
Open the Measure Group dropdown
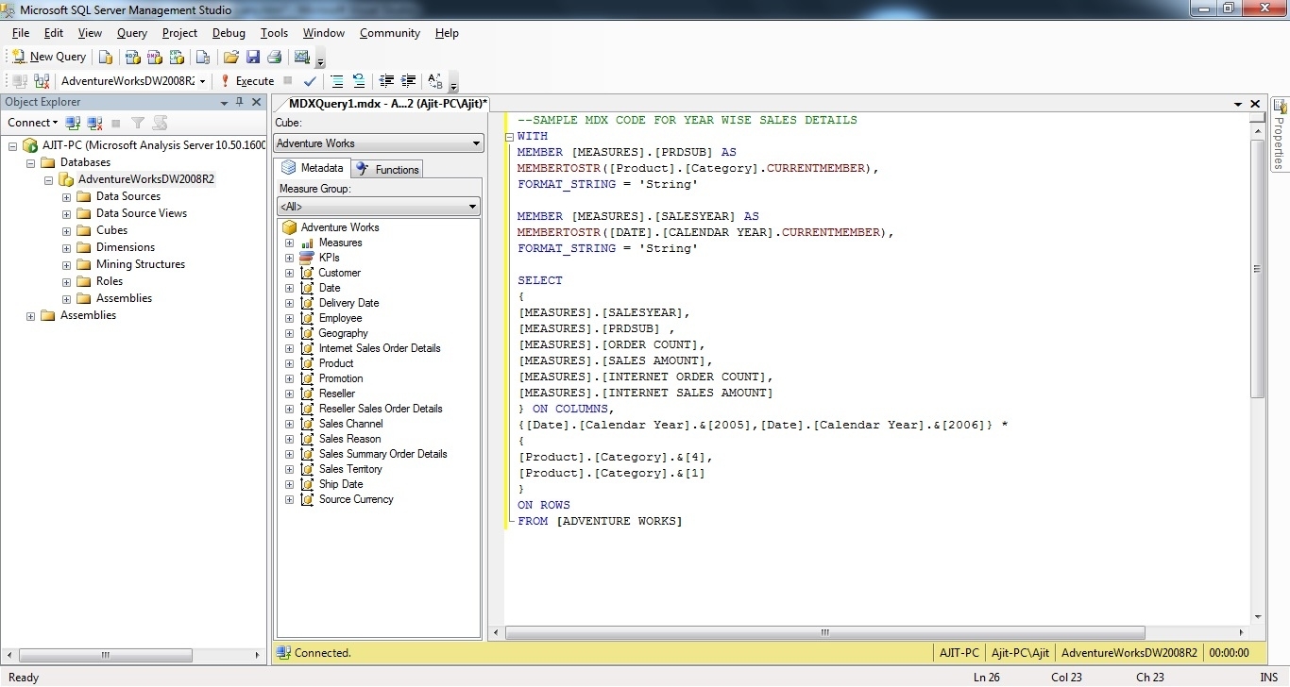click(x=379, y=207)
